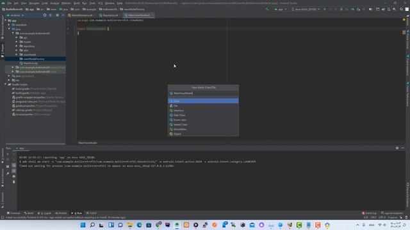Screen dimensions: 410x230
Task: Click the Make Project hammer icon
Action: (267, 9)
